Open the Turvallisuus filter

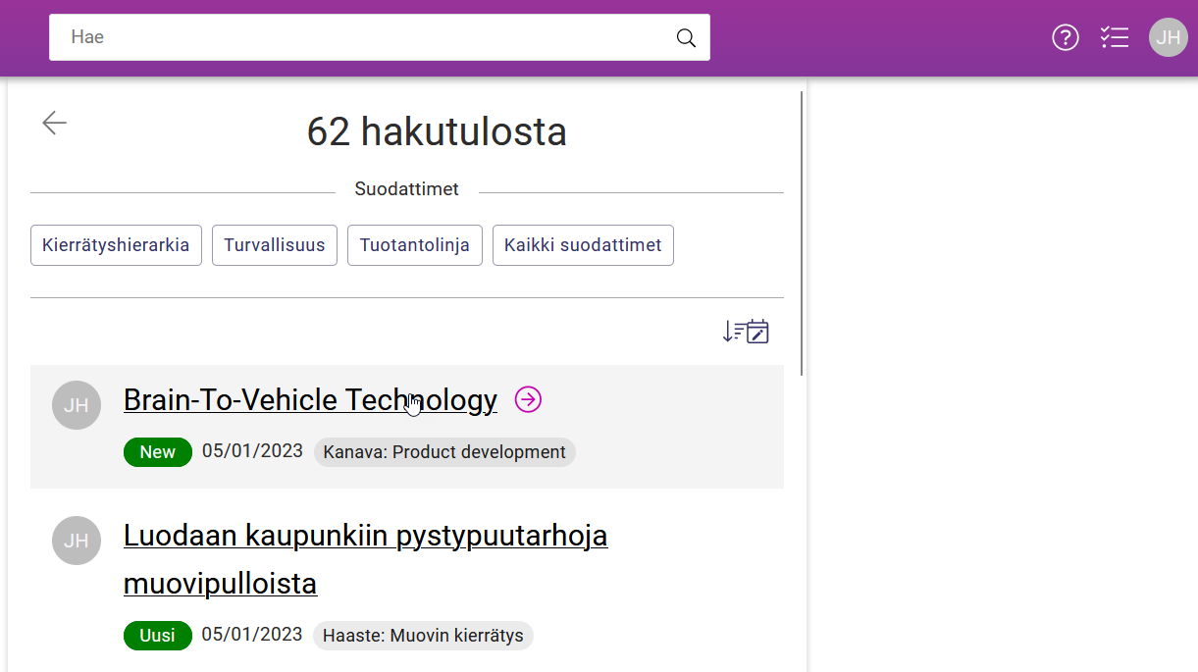[275, 245]
